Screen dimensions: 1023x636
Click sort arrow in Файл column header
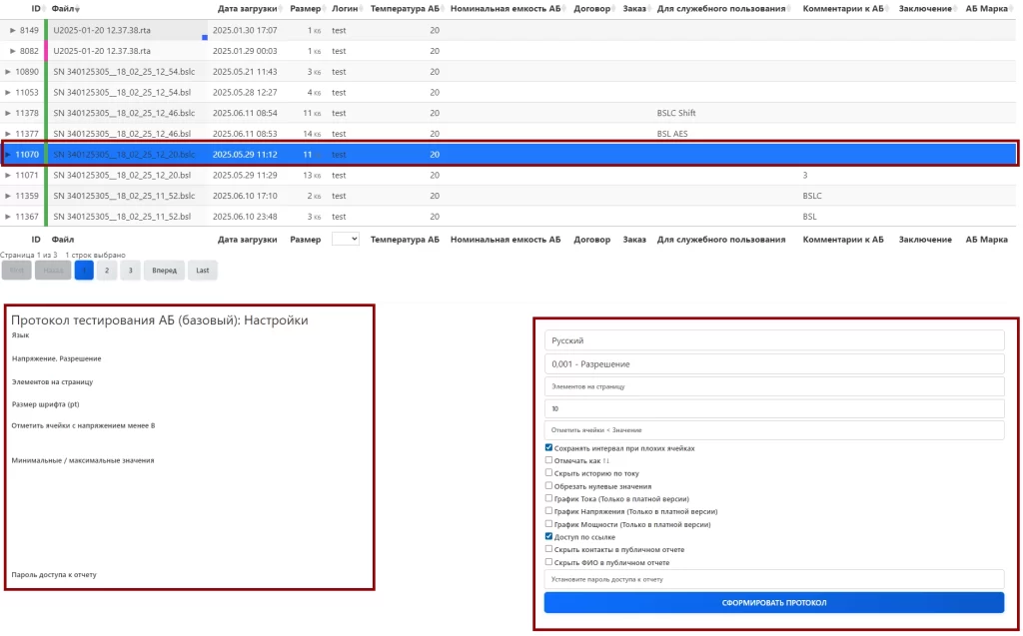tap(77, 9)
